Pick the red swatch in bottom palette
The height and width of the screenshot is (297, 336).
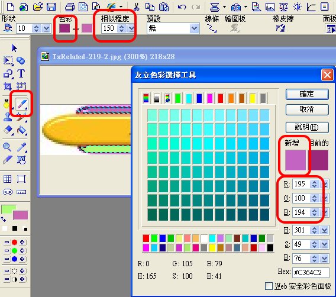146,238
